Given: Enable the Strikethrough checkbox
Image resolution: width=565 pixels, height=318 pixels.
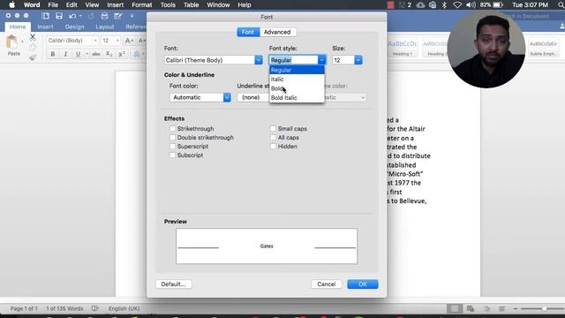Looking at the screenshot, I should (x=173, y=129).
